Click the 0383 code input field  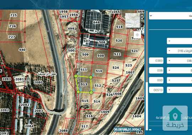(156, 61)
